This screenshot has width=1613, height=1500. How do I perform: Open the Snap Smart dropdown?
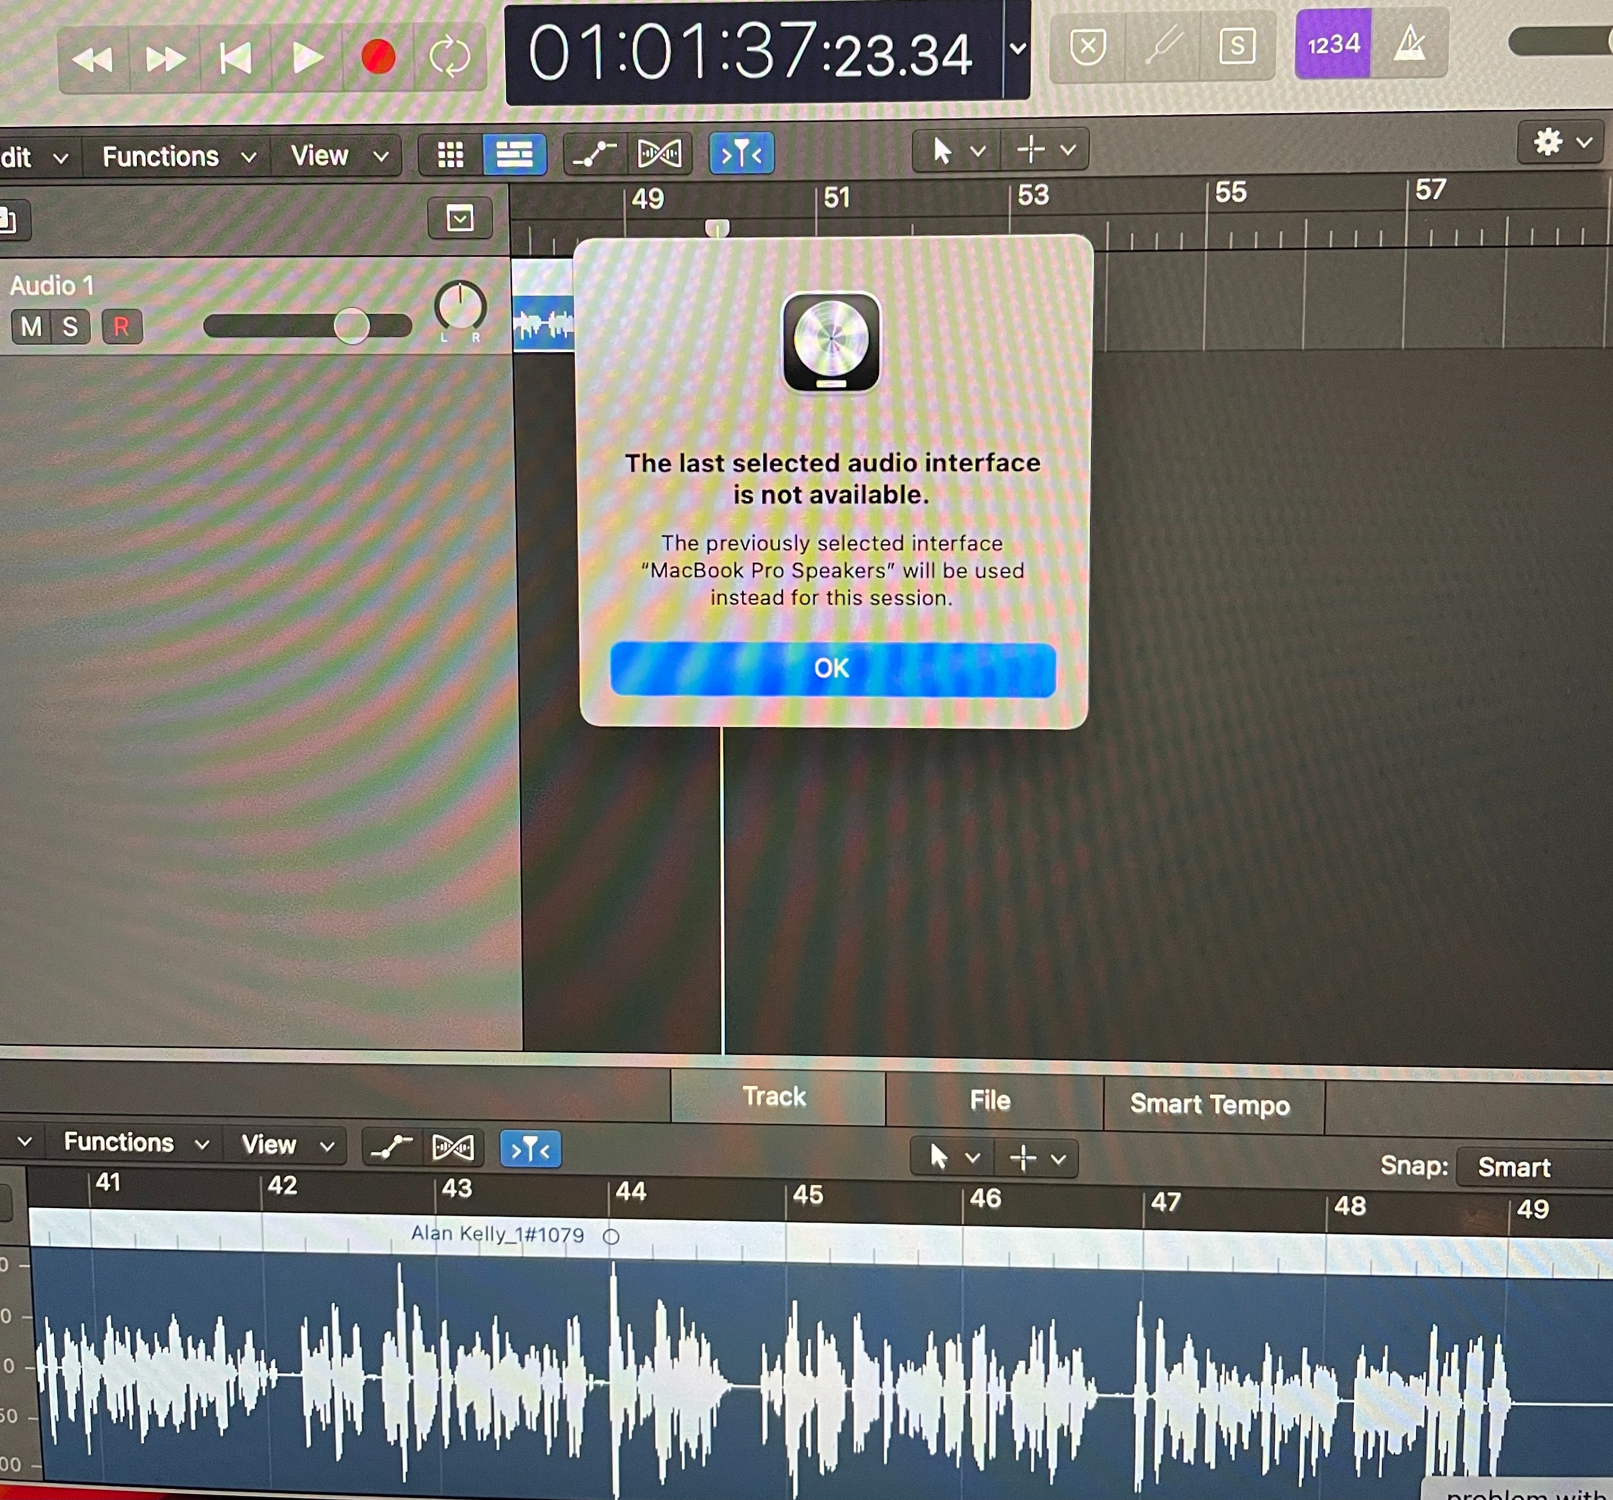pyautogui.click(x=1514, y=1167)
